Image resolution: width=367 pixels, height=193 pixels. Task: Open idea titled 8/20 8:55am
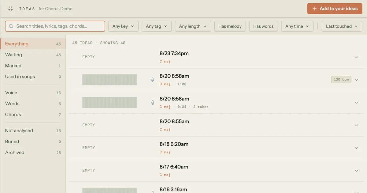tap(174, 121)
